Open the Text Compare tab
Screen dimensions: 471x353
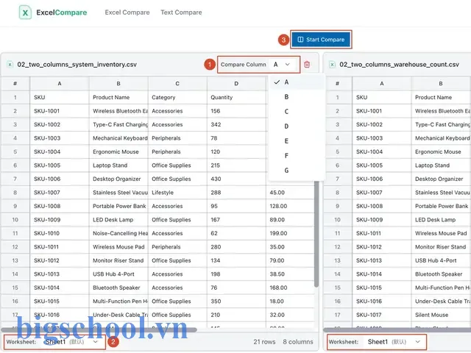click(x=181, y=13)
